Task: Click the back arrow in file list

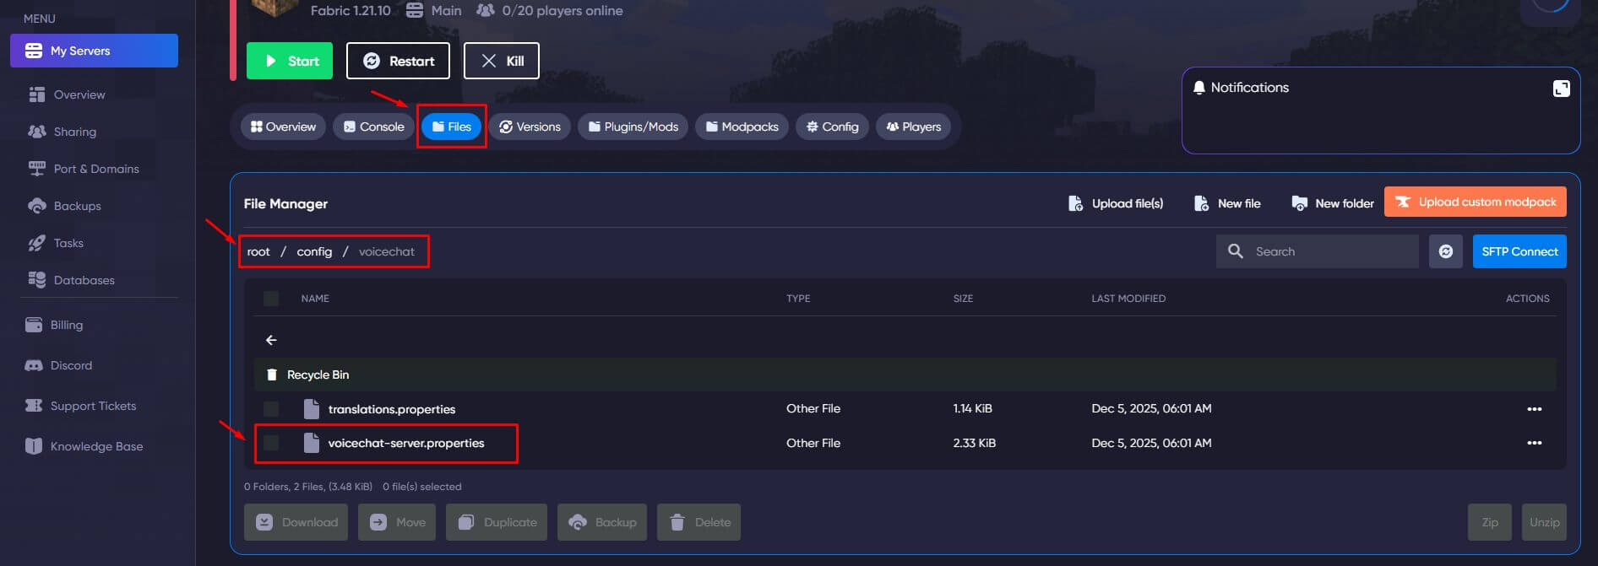Action: 271,340
